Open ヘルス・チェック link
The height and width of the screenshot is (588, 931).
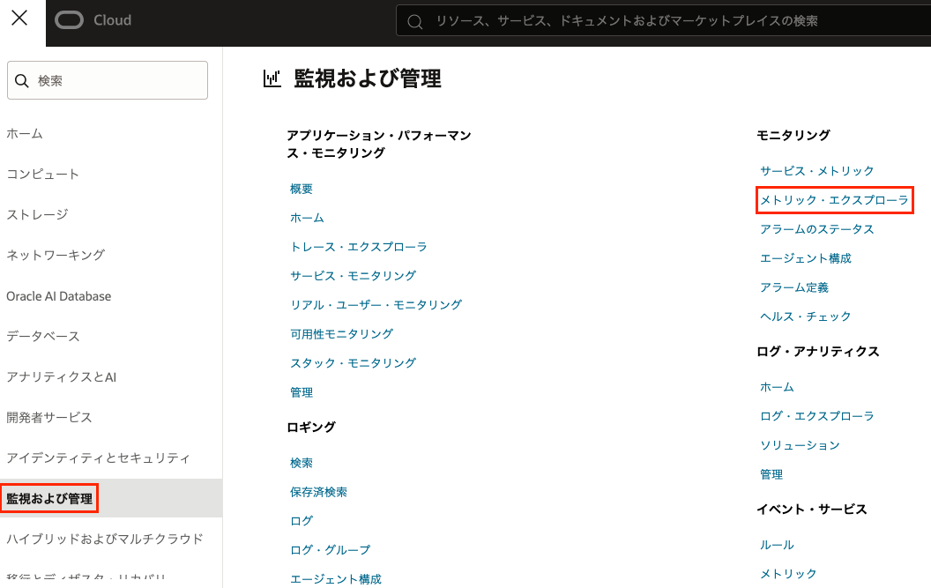807,316
